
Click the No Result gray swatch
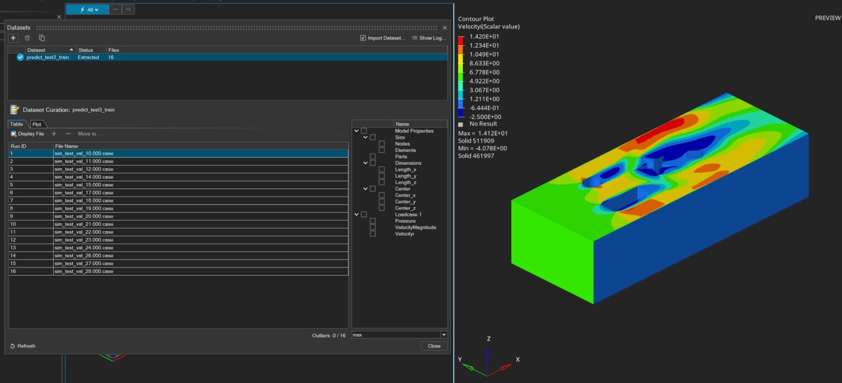click(460, 124)
